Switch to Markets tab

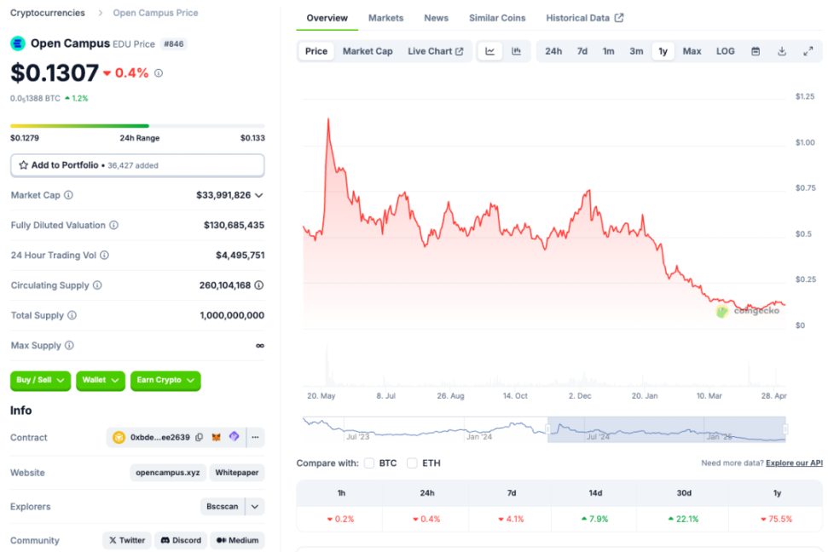pyautogui.click(x=385, y=18)
